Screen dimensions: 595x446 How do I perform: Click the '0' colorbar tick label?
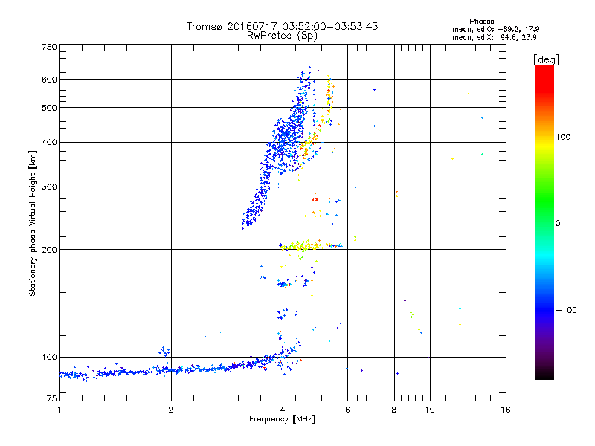coord(558,224)
